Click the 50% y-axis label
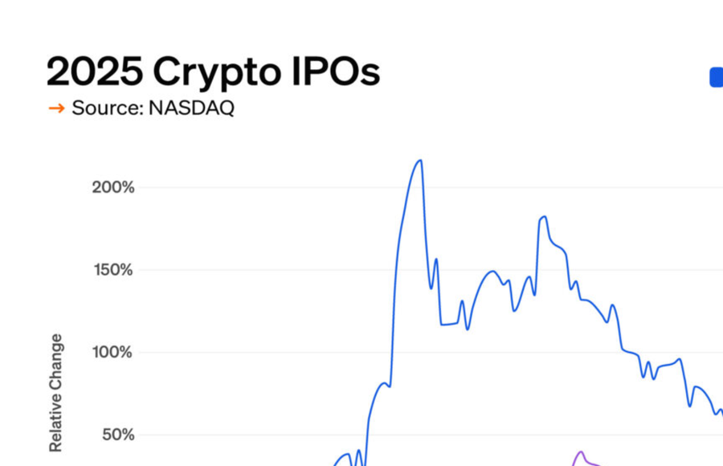The image size is (723, 466). coord(117,435)
